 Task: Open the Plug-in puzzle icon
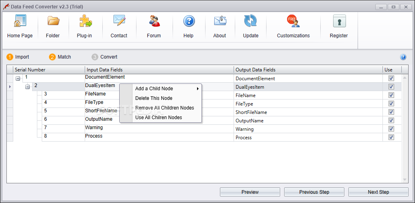coord(85,21)
